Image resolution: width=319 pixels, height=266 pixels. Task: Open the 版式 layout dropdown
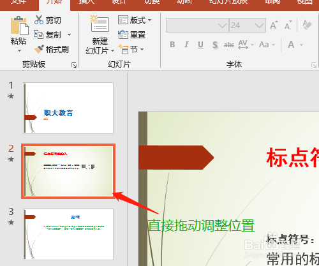point(135,20)
